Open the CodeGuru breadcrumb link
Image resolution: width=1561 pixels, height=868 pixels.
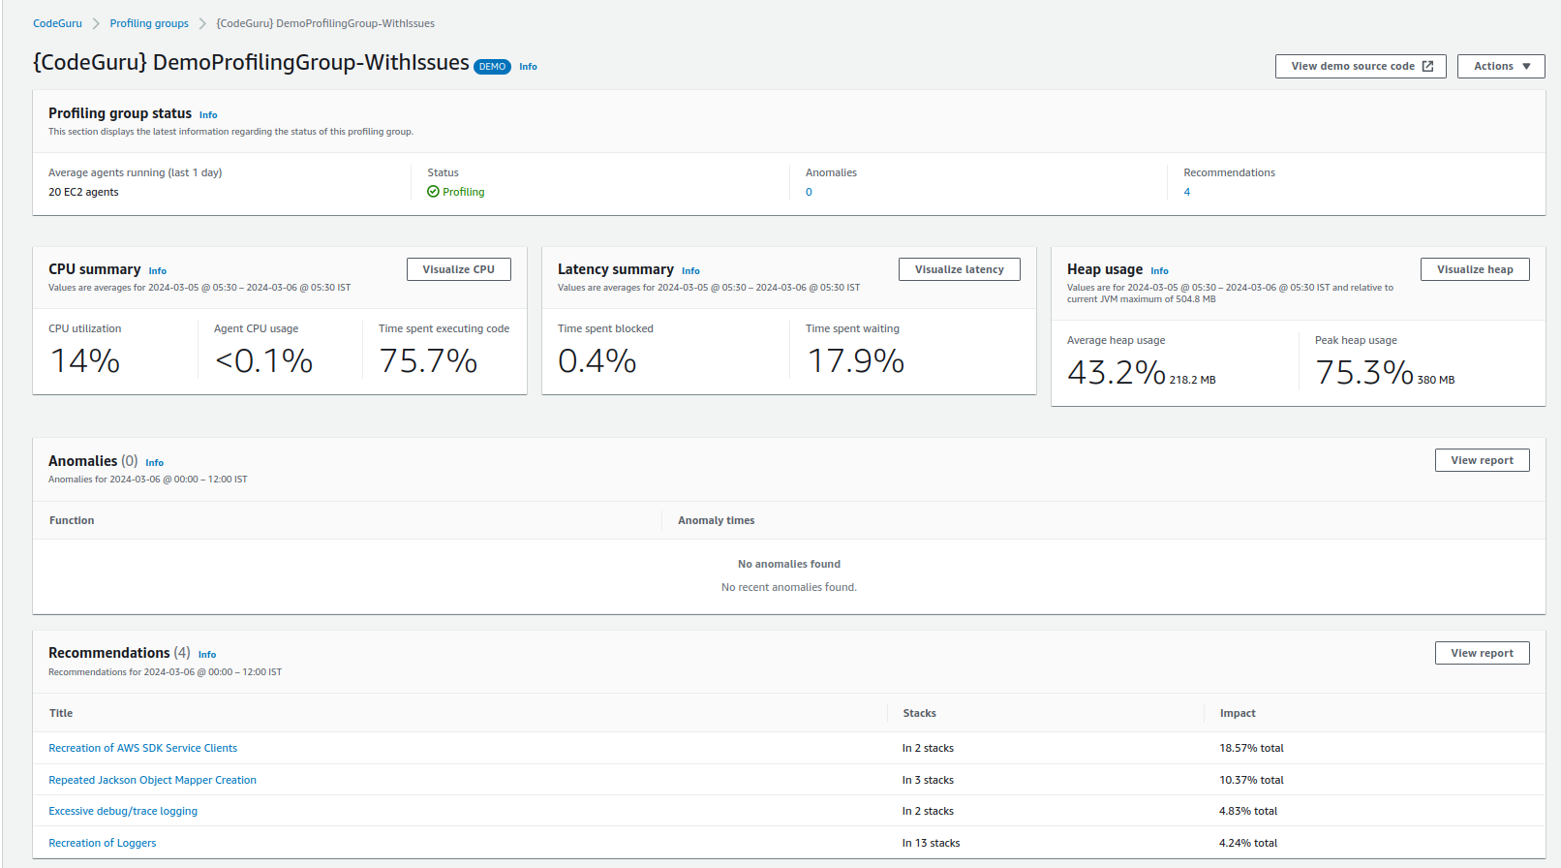[x=57, y=23]
